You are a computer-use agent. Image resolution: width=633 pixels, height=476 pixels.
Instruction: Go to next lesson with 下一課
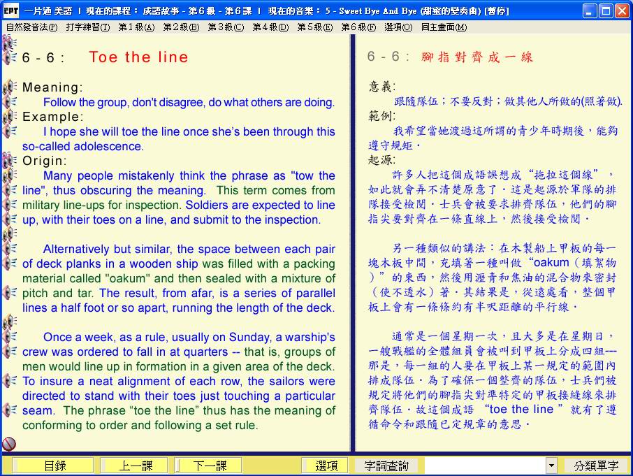coord(208,466)
